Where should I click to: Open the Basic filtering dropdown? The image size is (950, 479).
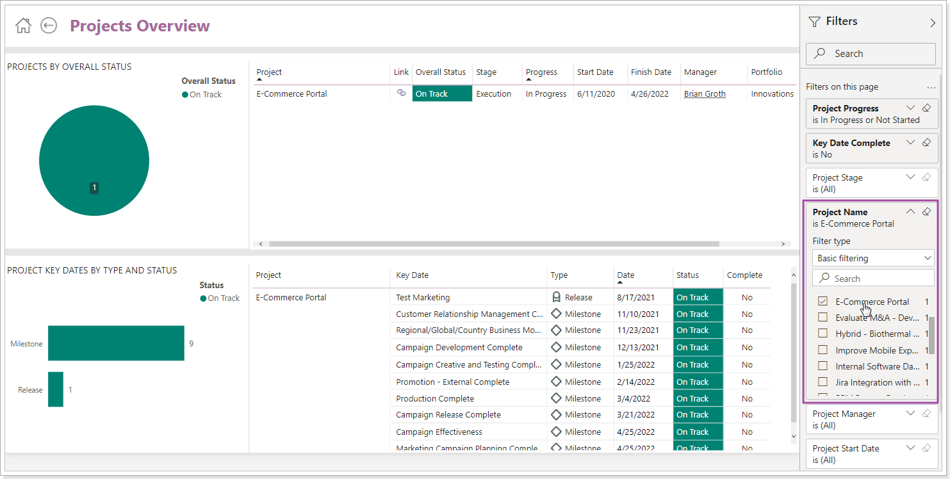(x=873, y=257)
